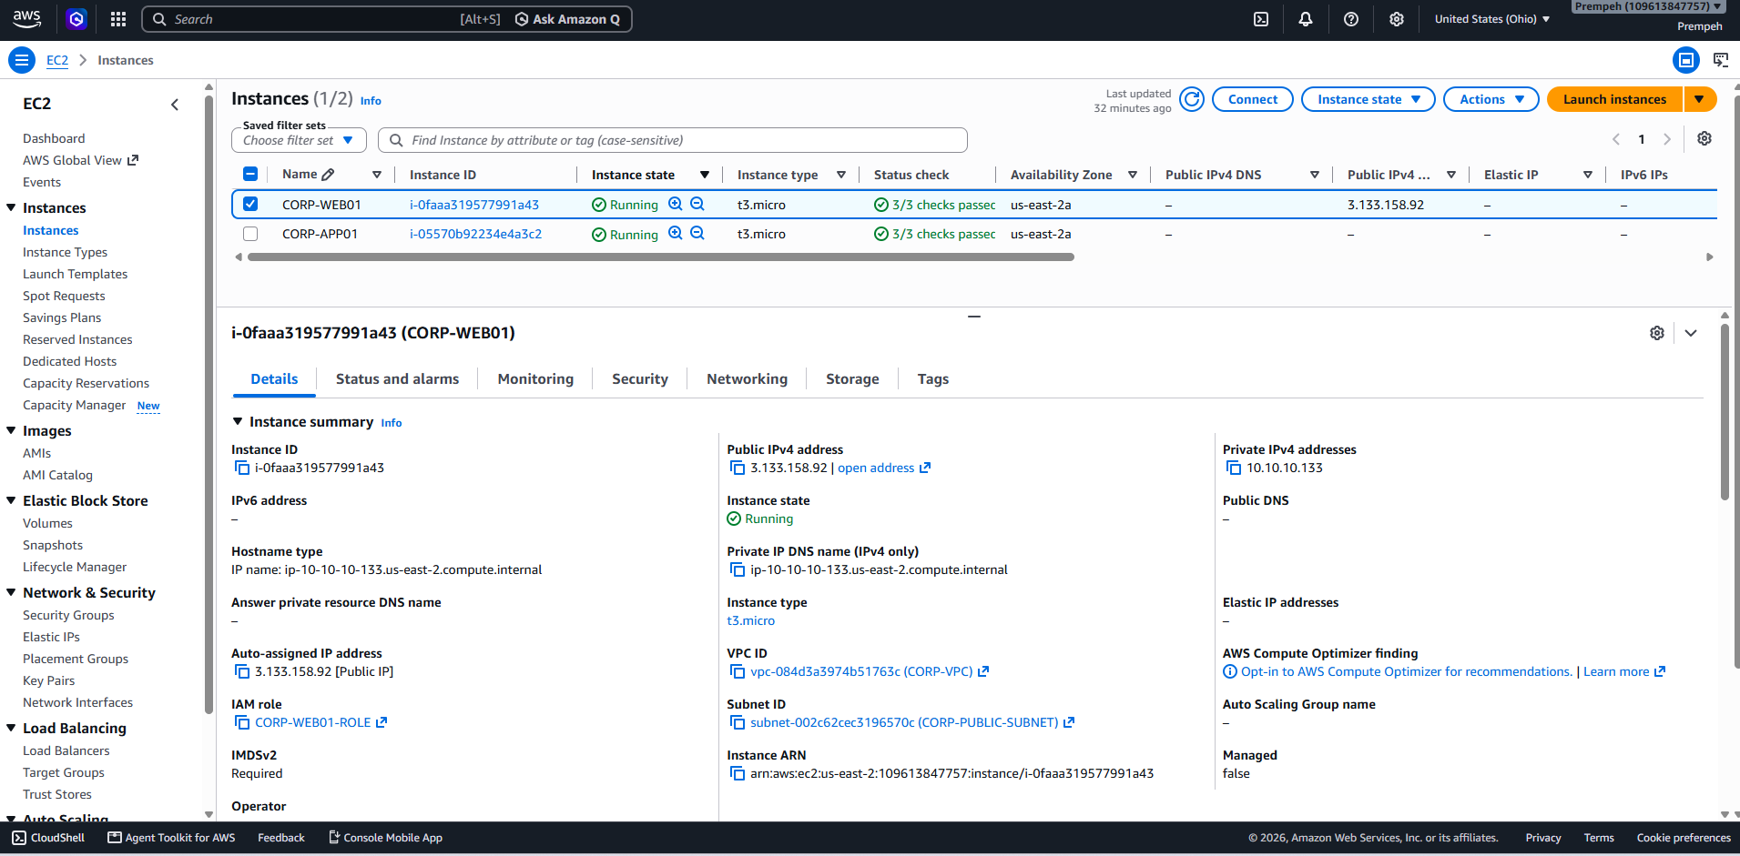Collapse the Instance summary section
This screenshot has width=1740, height=856.
coord(238,421)
